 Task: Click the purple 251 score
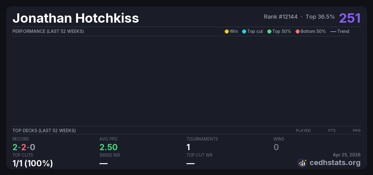coord(350,18)
